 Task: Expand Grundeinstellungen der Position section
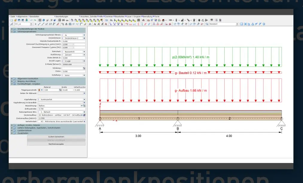click(12, 29)
